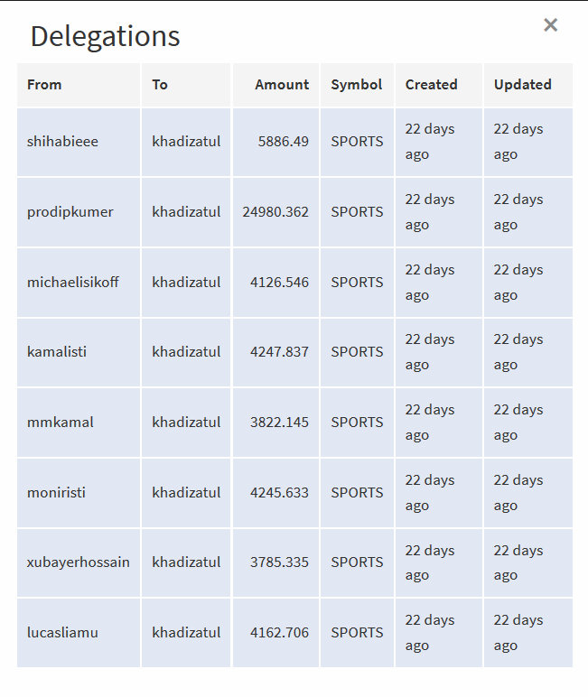Image resolution: width=588 pixels, height=697 pixels.
Task: Select kamalisti delegator entry
Action: point(57,352)
